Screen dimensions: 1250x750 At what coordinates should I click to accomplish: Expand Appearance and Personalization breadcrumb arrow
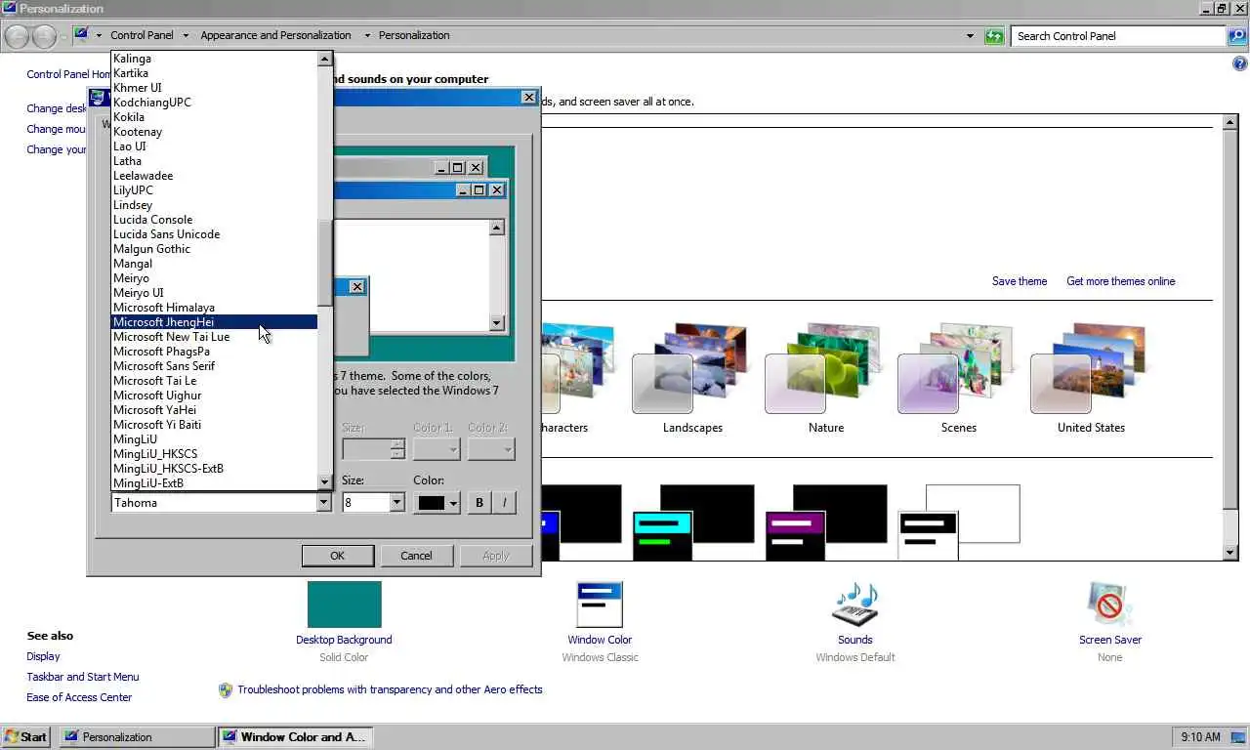pos(367,36)
